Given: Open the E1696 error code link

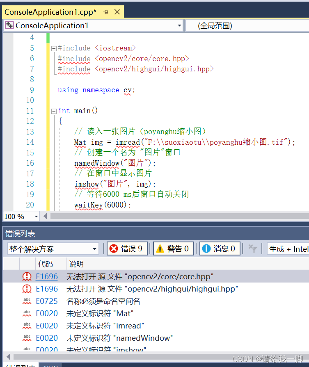Looking at the screenshot, I should [47, 277].
